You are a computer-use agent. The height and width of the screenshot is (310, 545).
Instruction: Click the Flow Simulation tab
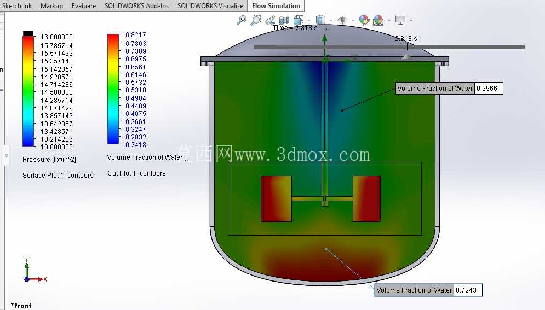point(276,6)
